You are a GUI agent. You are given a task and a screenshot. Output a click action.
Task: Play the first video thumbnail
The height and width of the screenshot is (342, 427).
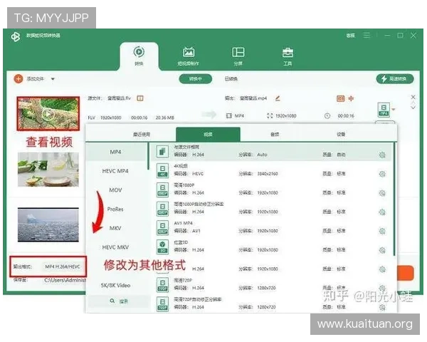[x=48, y=113]
